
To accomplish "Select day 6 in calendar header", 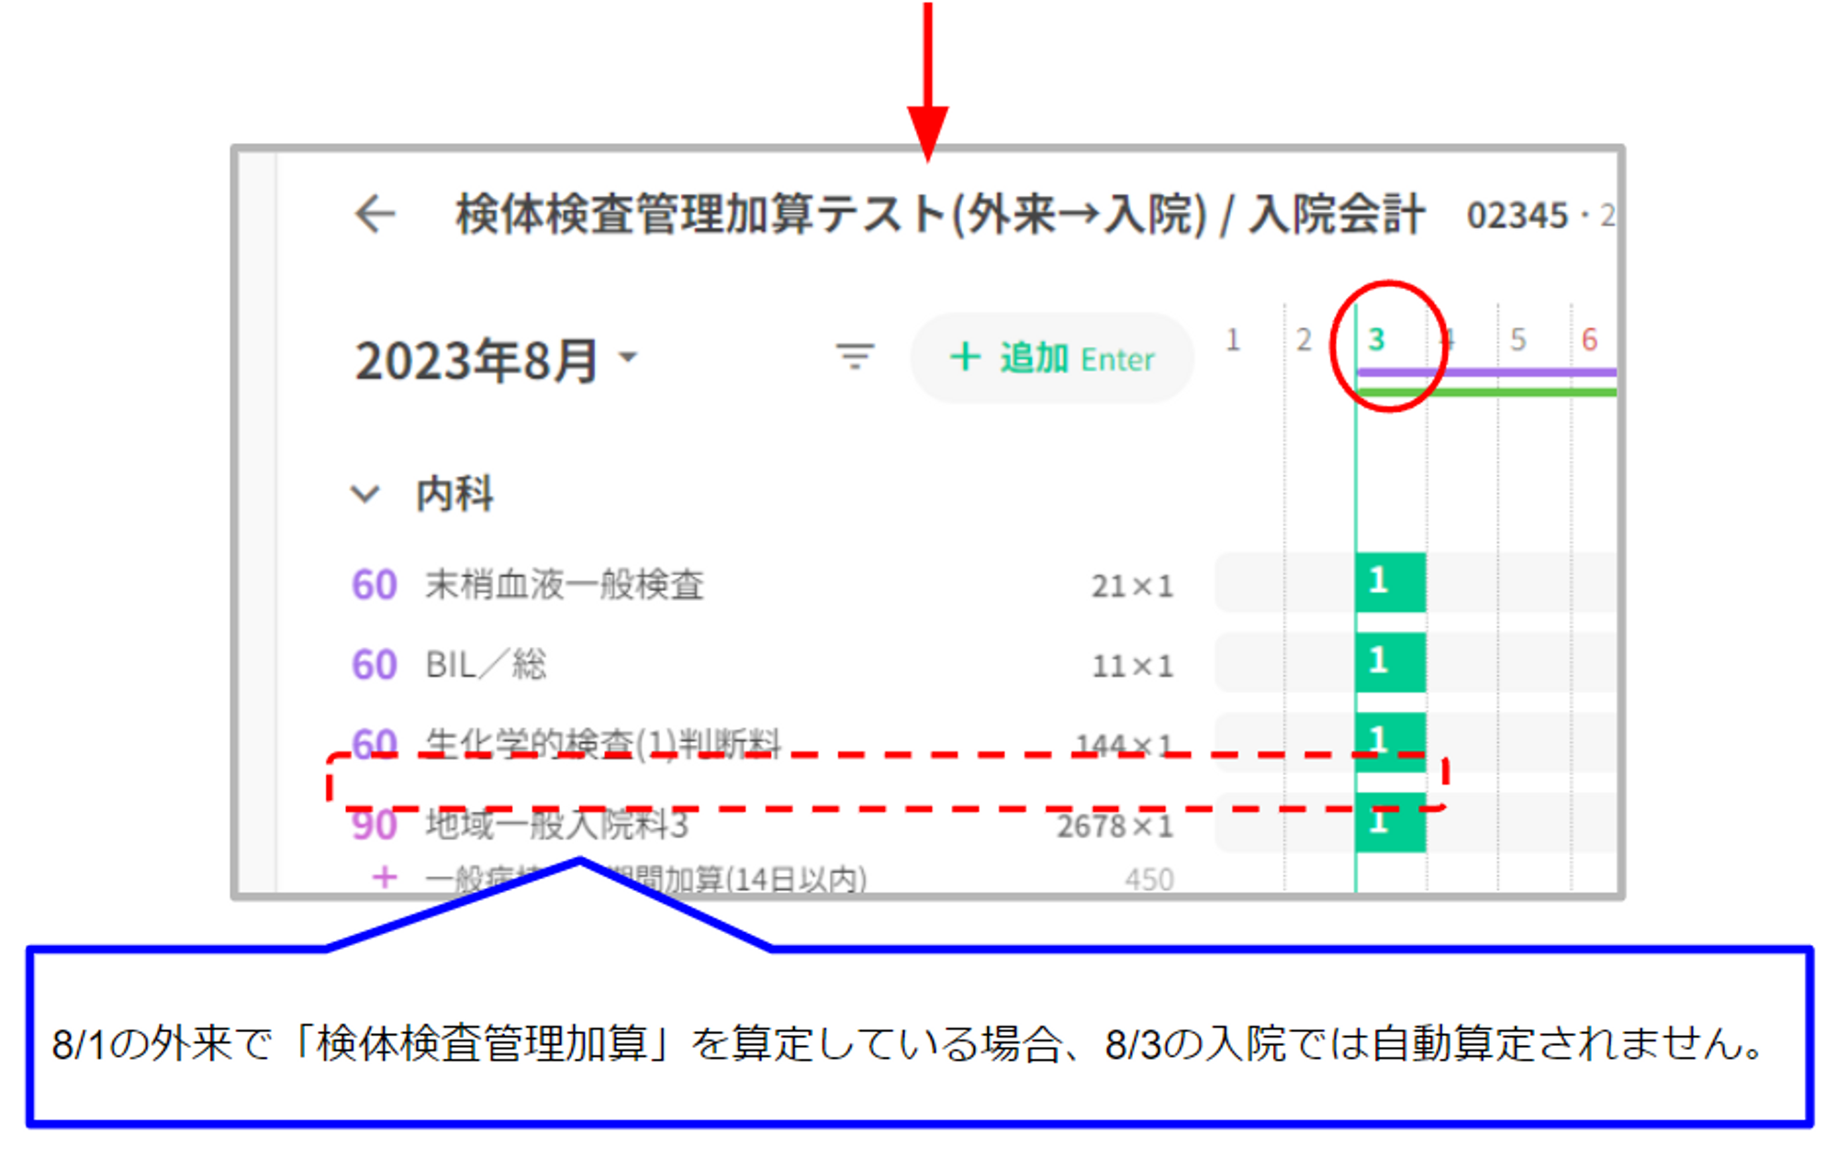I will (1589, 340).
